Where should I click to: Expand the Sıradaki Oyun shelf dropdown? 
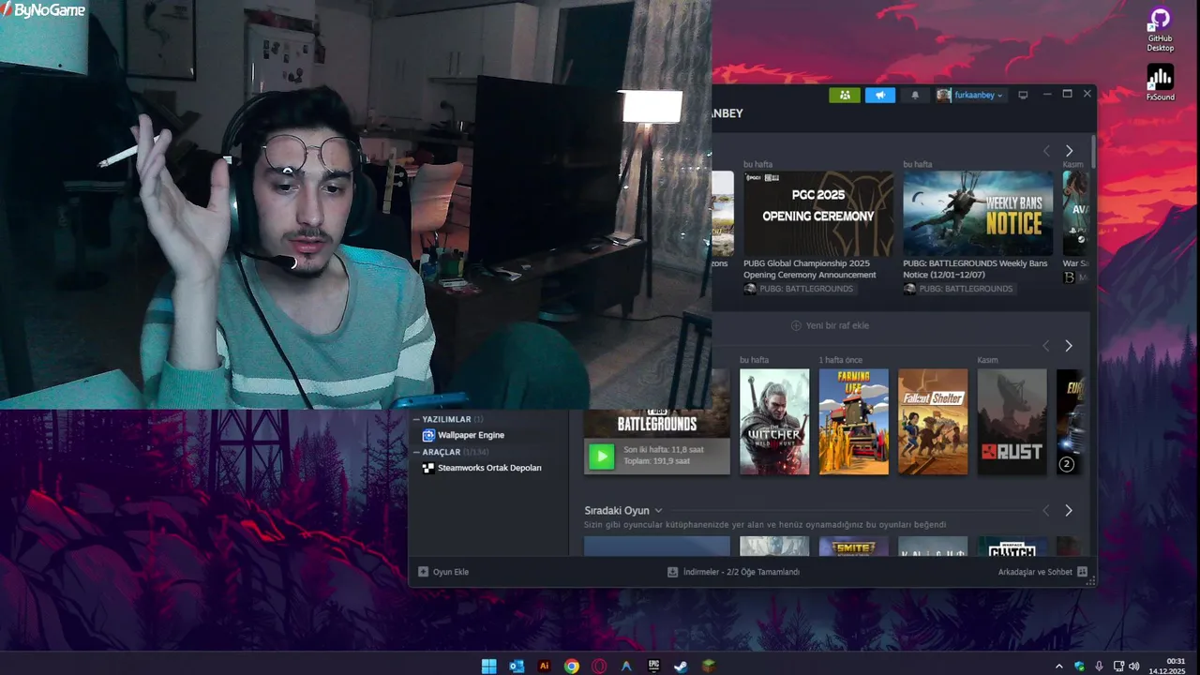[658, 511]
